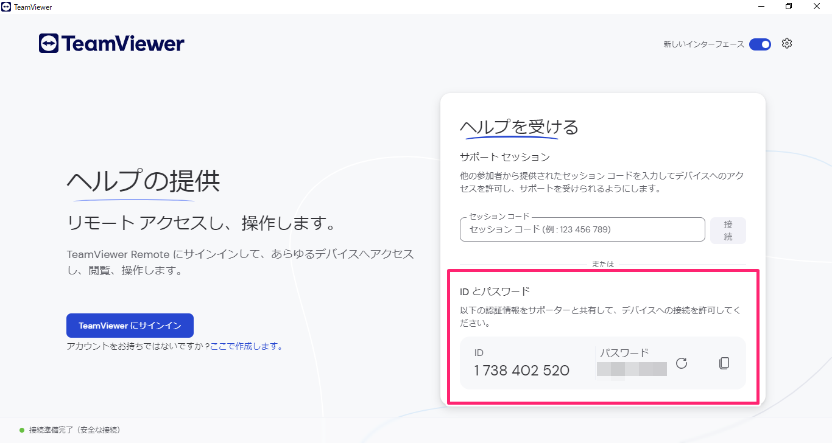The width and height of the screenshot is (832, 443).
Task: Minimize the TeamViewer window
Action: point(761,7)
